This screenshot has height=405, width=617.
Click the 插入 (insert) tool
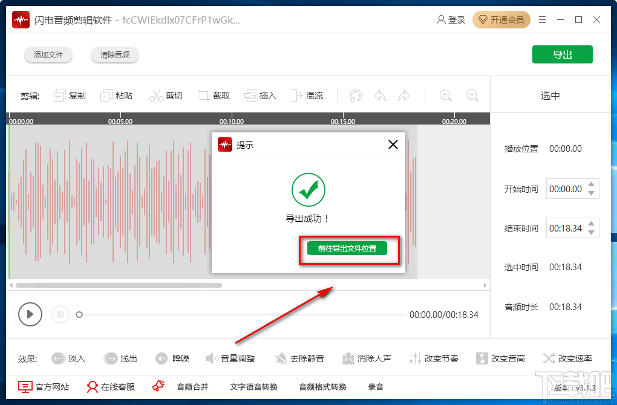(x=261, y=96)
